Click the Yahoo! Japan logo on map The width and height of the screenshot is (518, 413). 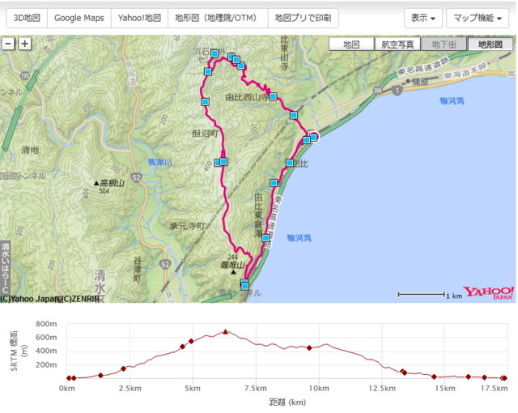click(488, 292)
